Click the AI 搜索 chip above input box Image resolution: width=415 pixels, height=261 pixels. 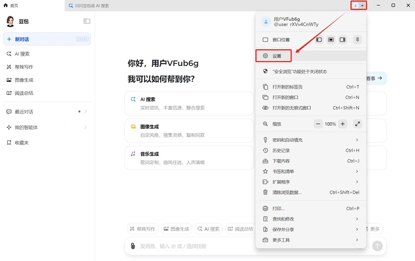209,229
